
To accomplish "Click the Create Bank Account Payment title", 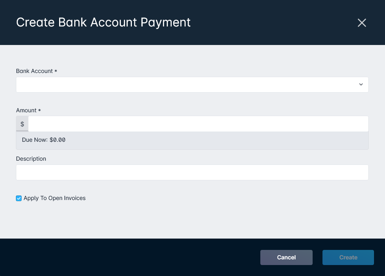I will [103, 23].
